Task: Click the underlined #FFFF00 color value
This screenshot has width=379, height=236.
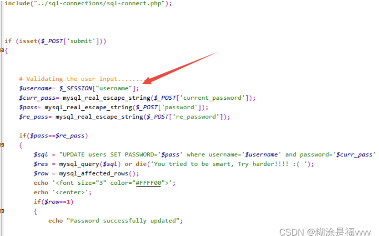Action: (148, 183)
